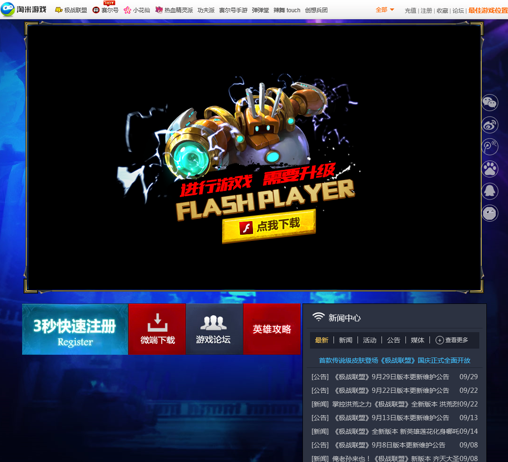Open 9月8日版本更新维护公告
The height and width of the screenshot is (462, 508).
click(390, 445)
